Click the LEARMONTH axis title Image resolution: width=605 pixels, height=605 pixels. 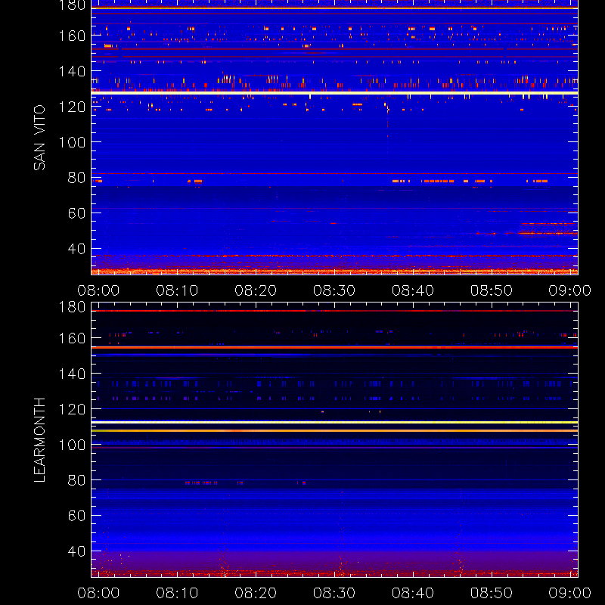[x=39, y=440]
